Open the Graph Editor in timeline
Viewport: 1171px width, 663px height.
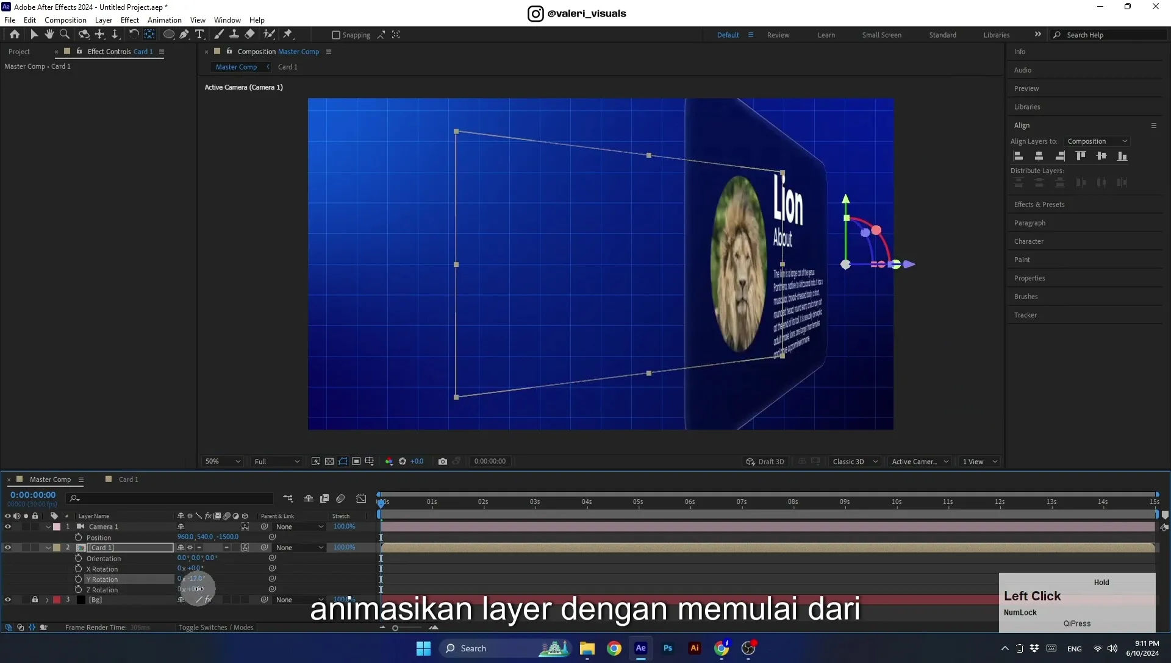(x=361, y=498)
